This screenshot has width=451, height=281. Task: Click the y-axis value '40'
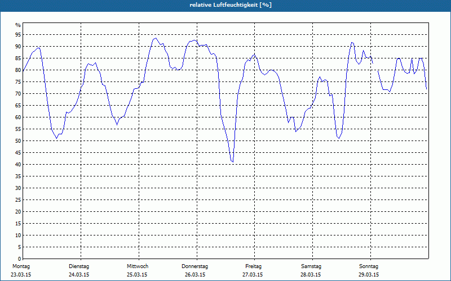pyautogui.click(x=18, y=165)
